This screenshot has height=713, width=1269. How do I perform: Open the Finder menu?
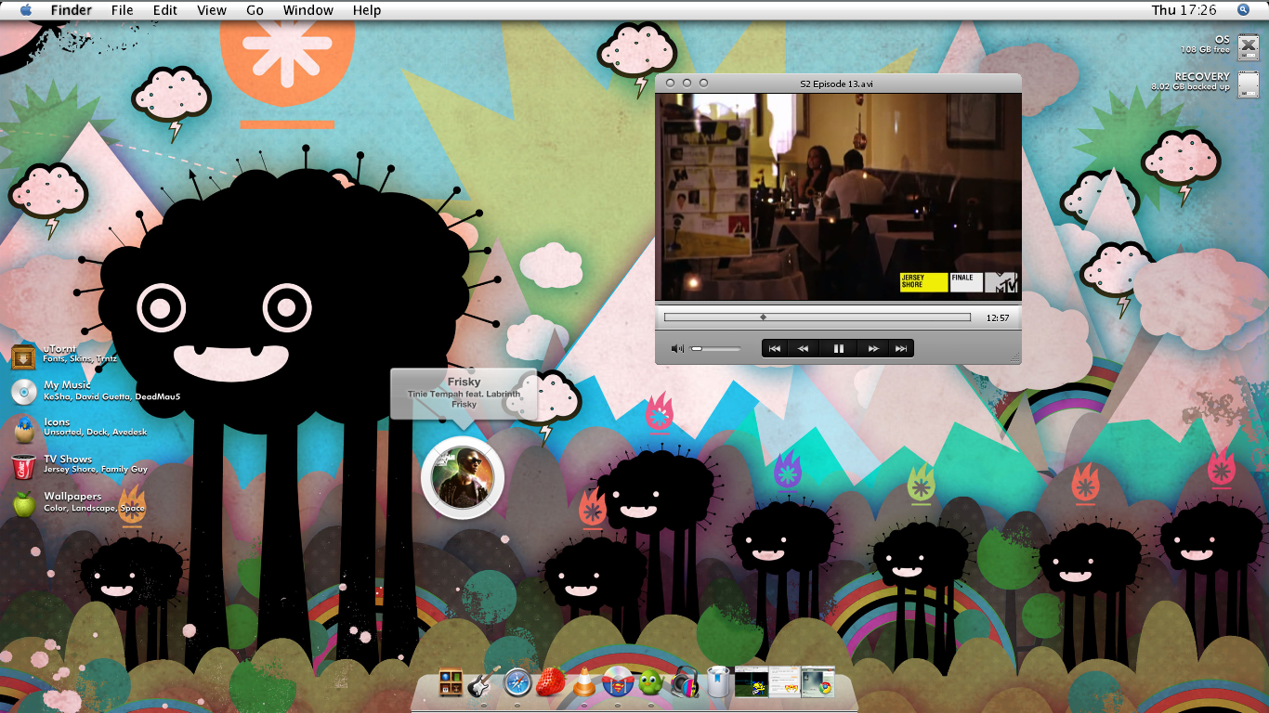click(71, 9)
